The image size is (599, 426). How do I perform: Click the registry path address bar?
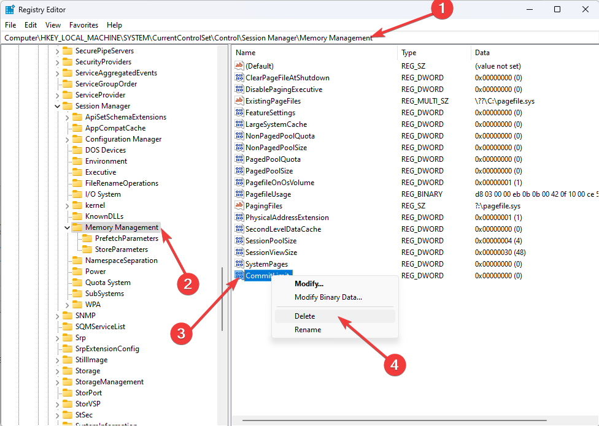tap(299, 38)
